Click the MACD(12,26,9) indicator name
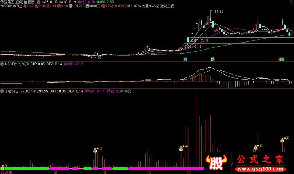 point(17,64)
